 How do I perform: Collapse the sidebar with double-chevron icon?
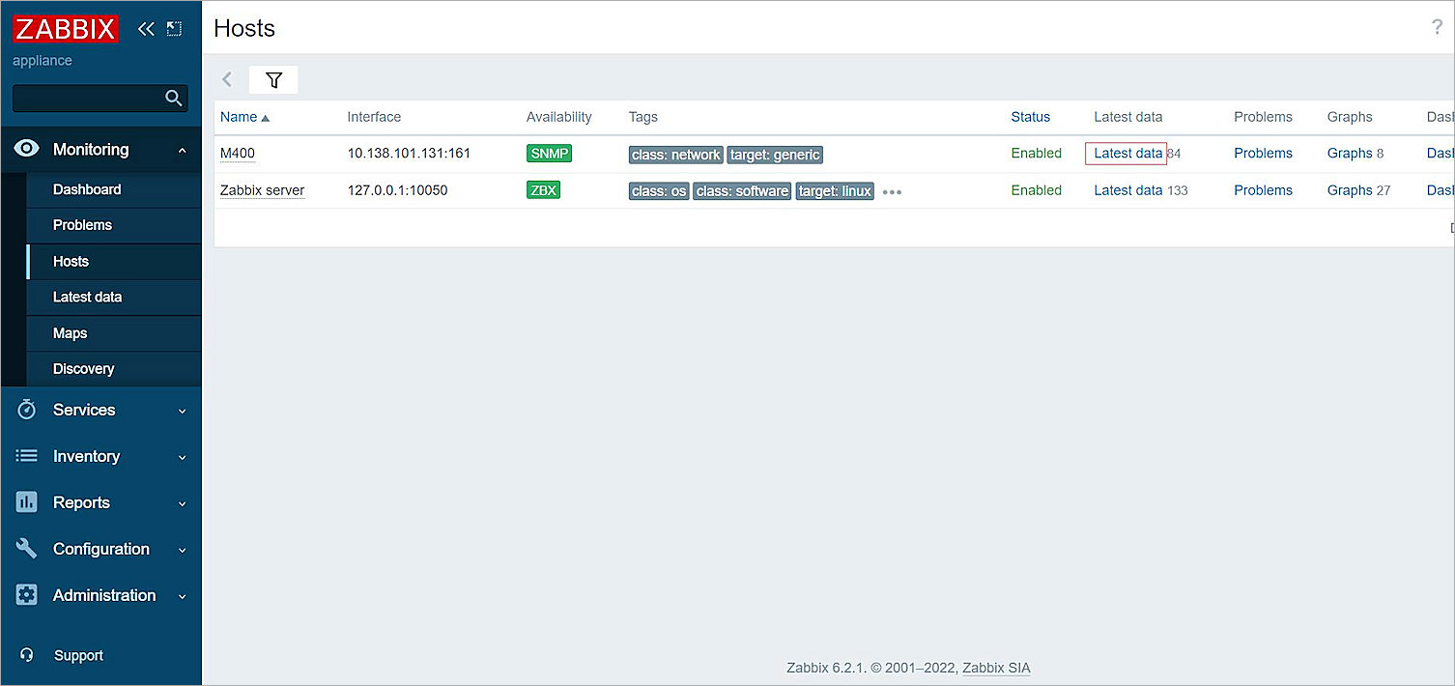click(x=146, y=28)
